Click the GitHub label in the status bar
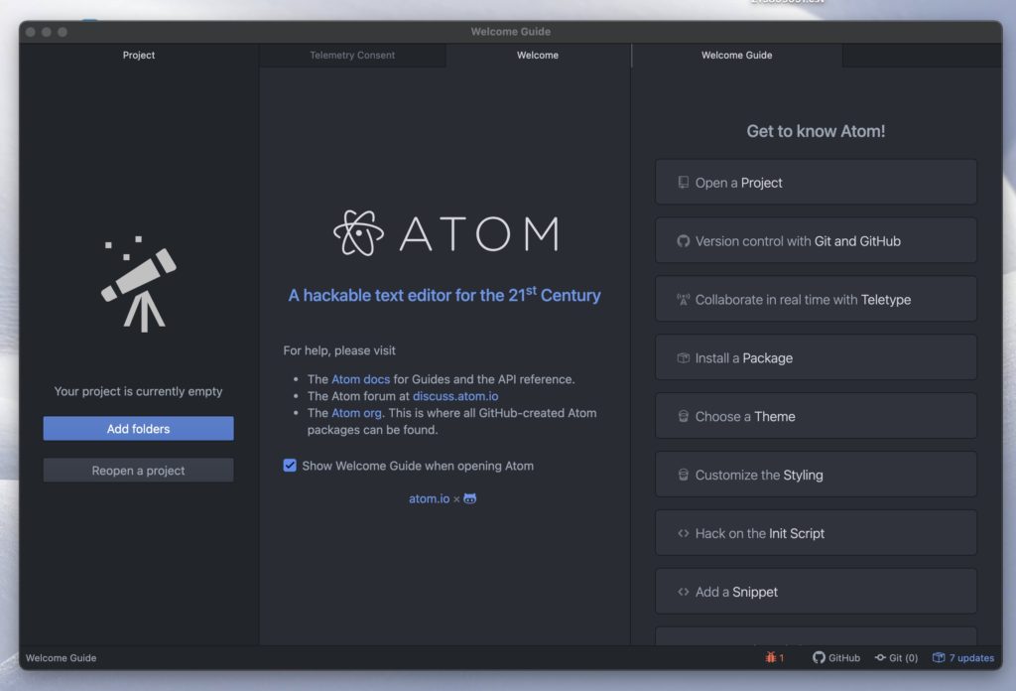This screenshot has height=691, width=1016. (844, 657)
